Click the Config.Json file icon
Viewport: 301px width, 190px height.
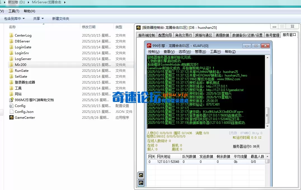(x=11, y=111)
